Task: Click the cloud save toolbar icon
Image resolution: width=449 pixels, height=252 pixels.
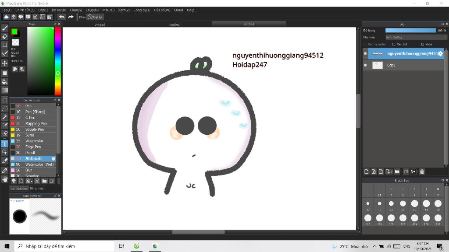Action: (x=6, y=17)
